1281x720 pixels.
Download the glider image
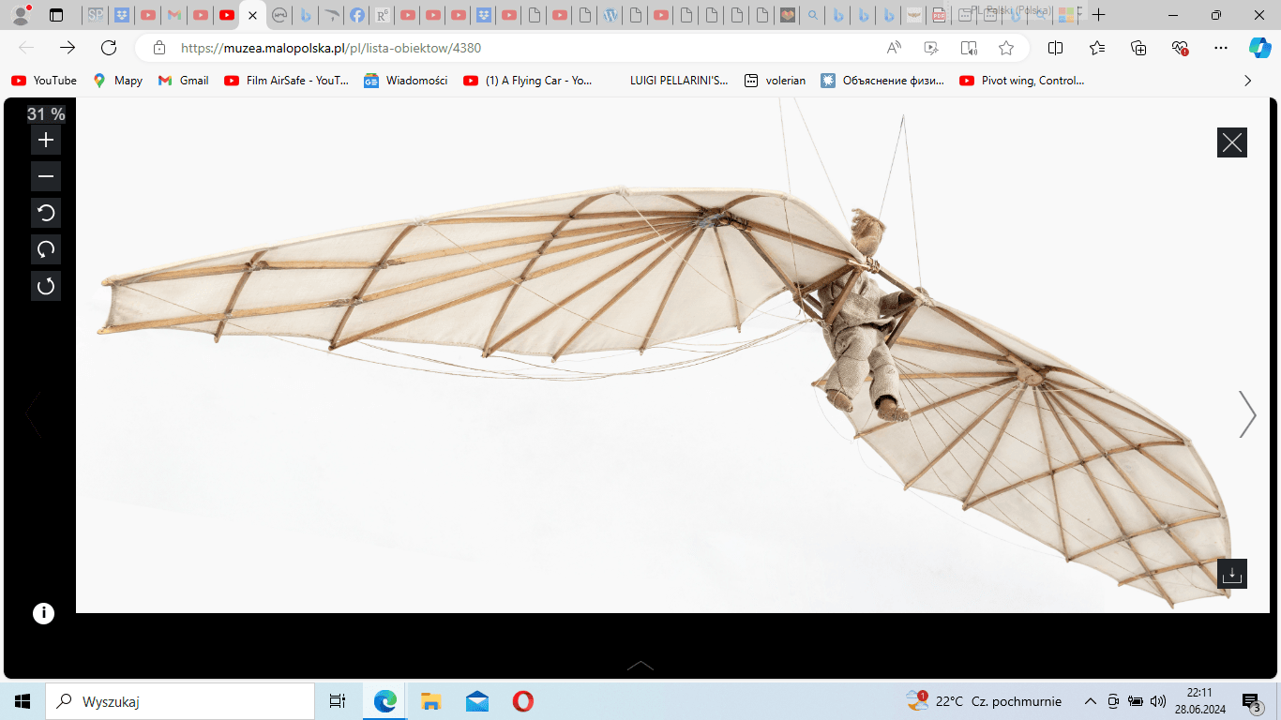1231,574
